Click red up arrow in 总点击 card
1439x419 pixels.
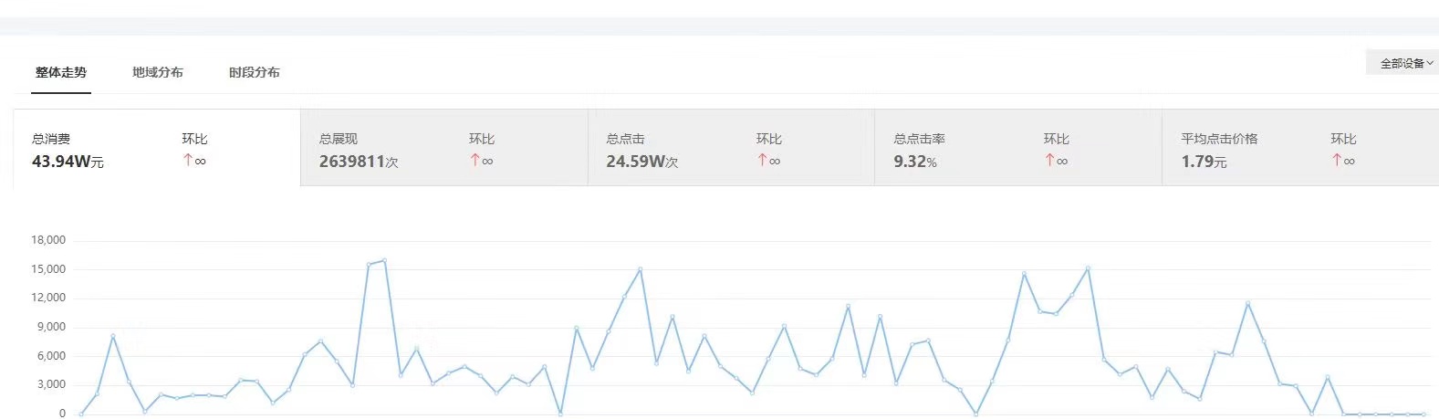click(x=762, y=161)
